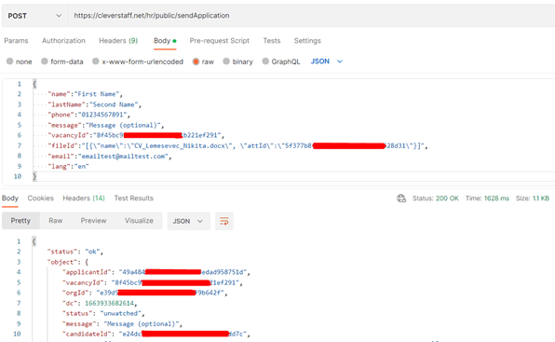Click the "email":"emailtest@mailtest.com" line
The height and width of the screenshot is (342, 555).
point(110,157)
